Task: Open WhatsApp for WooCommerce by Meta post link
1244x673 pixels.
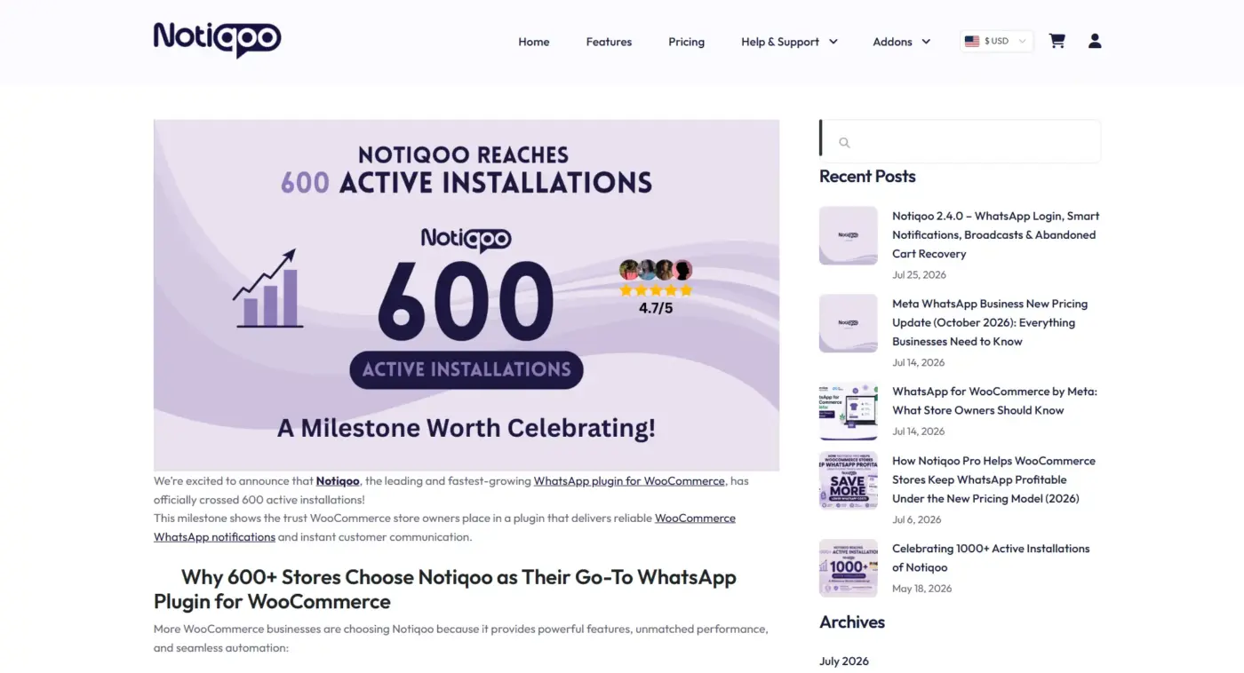Action: (x=994, y=400)
